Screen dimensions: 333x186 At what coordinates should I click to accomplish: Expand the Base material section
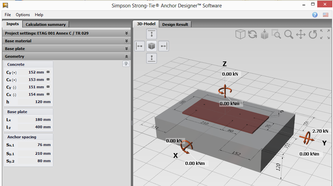pyautogui.click(x=66, y=41)
